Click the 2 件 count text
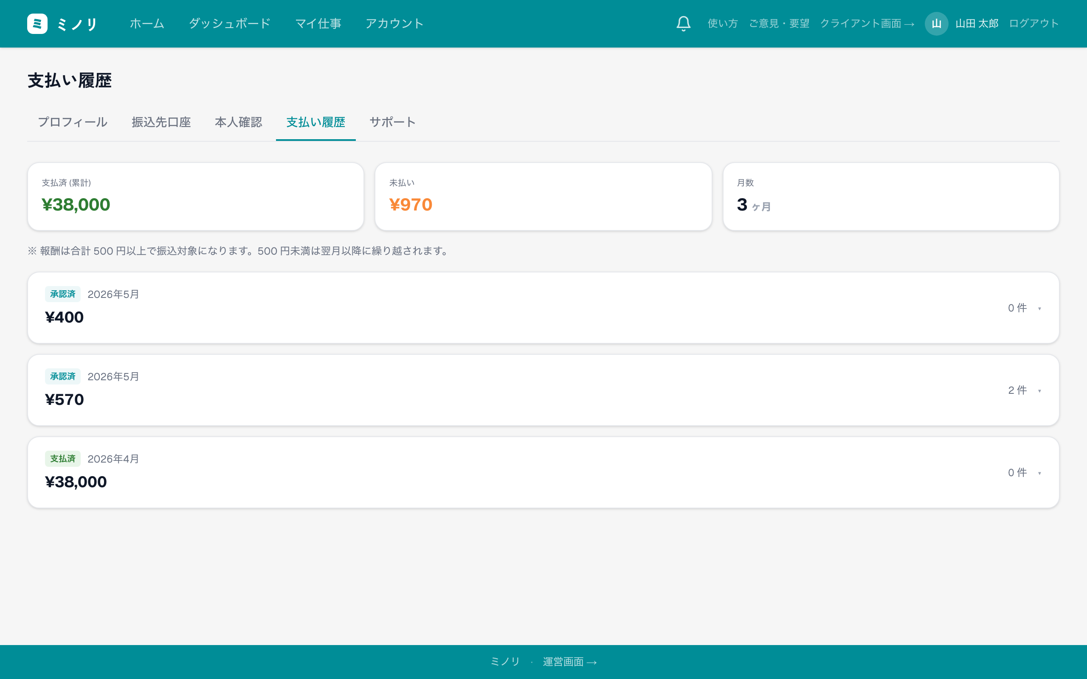The width and height of the screenshot is (1087, 679). click(1017, 390)
